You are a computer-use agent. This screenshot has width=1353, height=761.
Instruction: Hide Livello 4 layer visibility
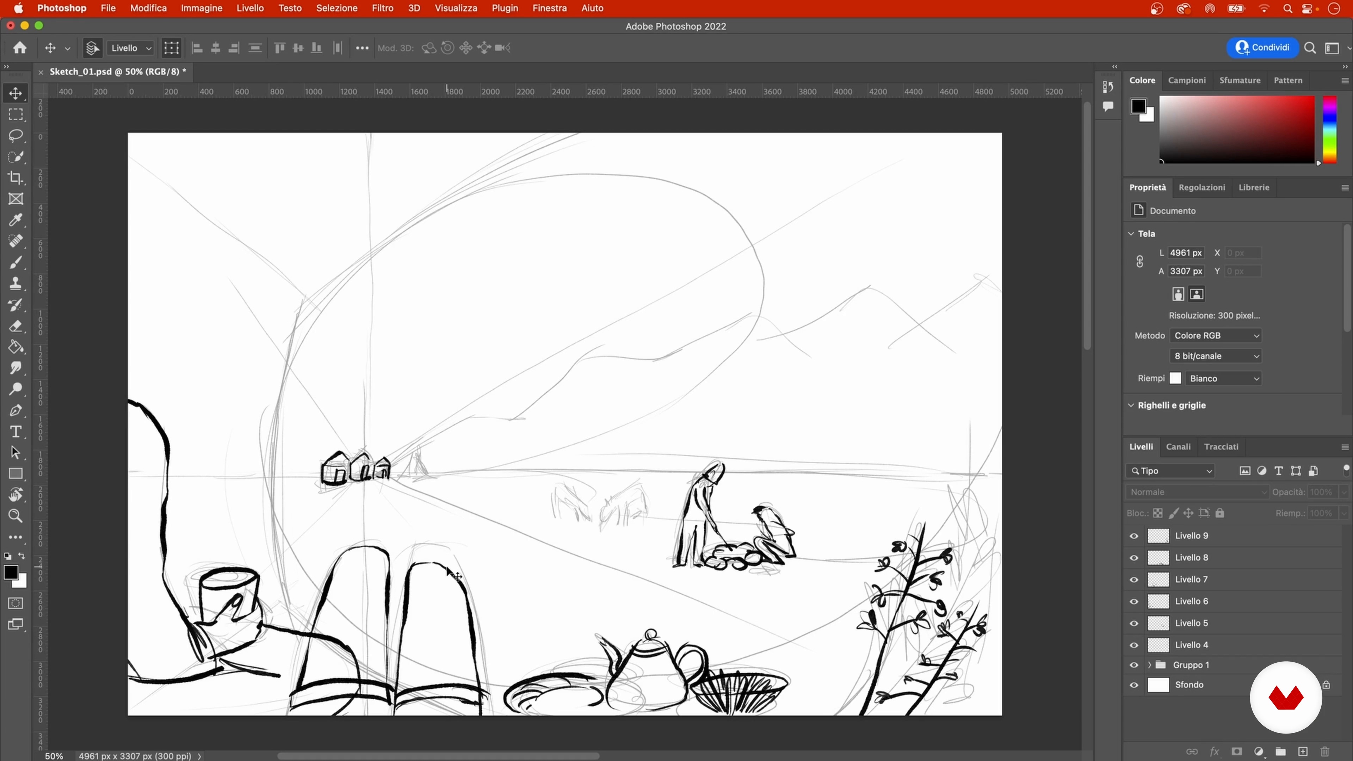[x=1134, y=645]
